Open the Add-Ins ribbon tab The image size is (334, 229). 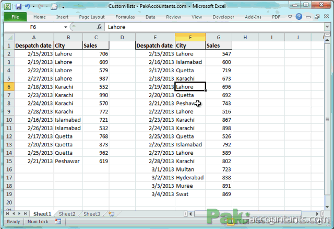pyautogui.click(x=253, y=17)
